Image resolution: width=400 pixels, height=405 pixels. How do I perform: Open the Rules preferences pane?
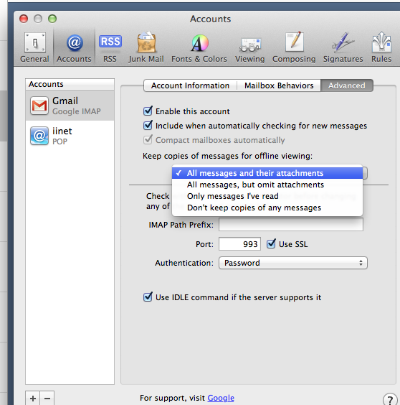click(381, 47)
